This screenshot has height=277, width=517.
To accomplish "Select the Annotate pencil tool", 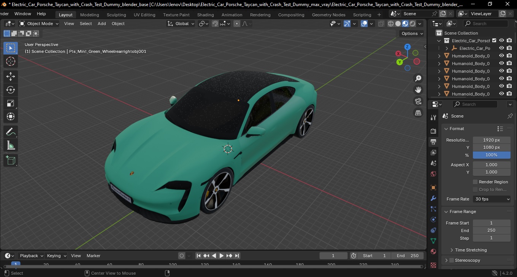I will [11, 132].
